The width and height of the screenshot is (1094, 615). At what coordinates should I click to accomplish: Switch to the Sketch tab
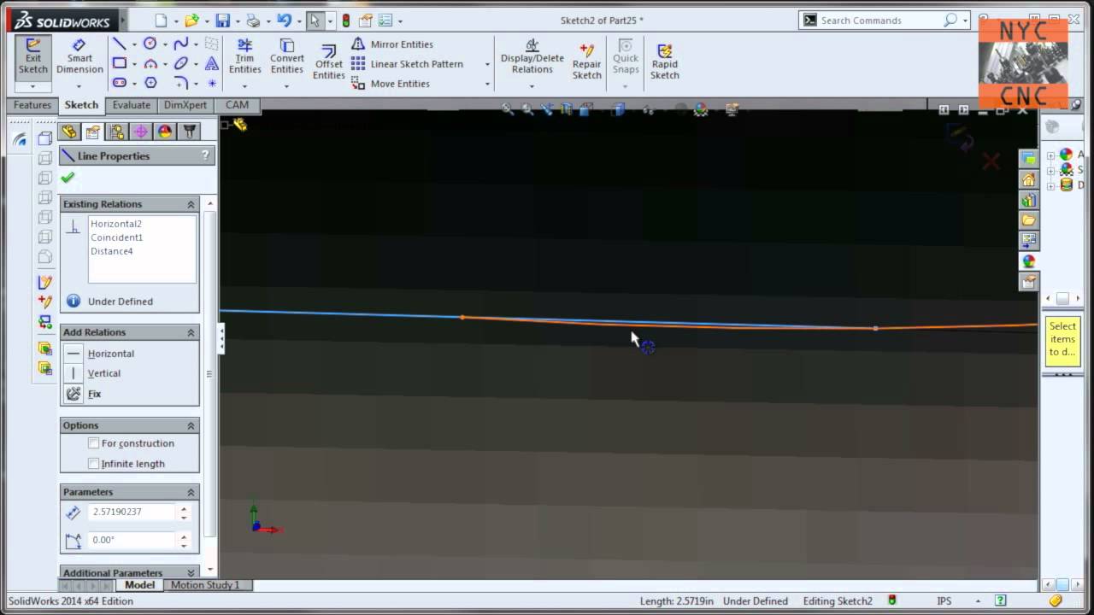(x=81, y=105)
